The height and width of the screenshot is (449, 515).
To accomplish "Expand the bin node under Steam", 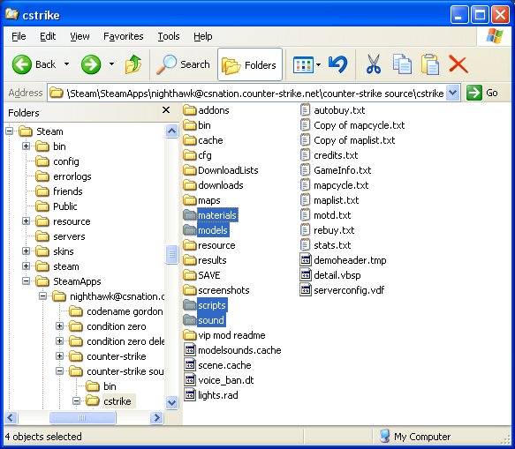I will (x=26, y=146).
